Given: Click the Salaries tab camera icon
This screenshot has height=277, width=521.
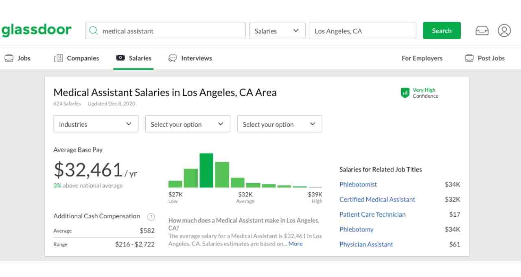Looking at the screenshot, I should tap(120, 58).
